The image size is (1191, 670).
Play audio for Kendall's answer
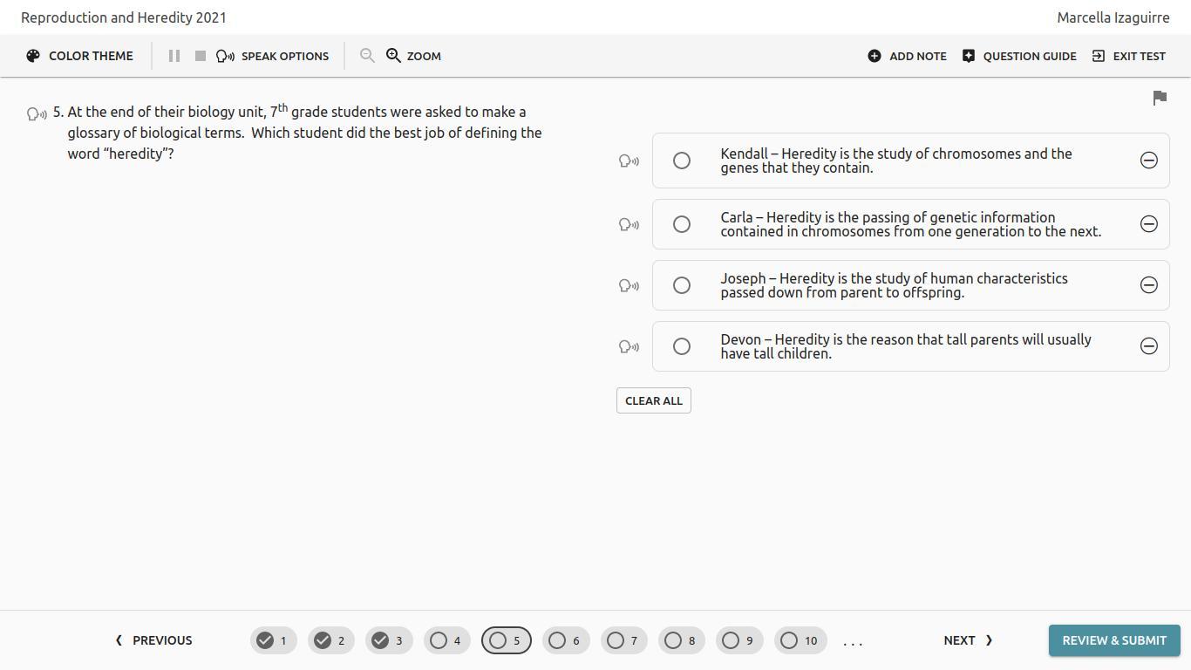629,161
